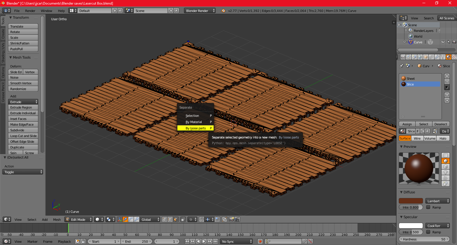This screenshot has height=245, width=457.
Task: Select By loose parts separate option
Action: click(x=195, y=128)
